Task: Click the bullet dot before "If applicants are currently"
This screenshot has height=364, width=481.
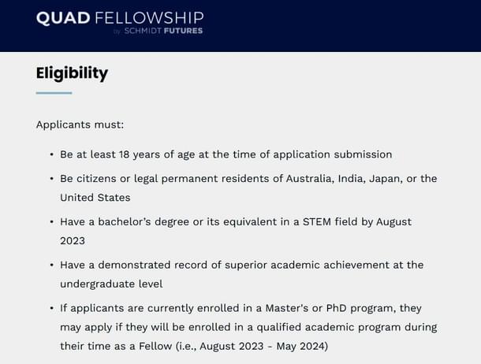Action: point(51,308)
